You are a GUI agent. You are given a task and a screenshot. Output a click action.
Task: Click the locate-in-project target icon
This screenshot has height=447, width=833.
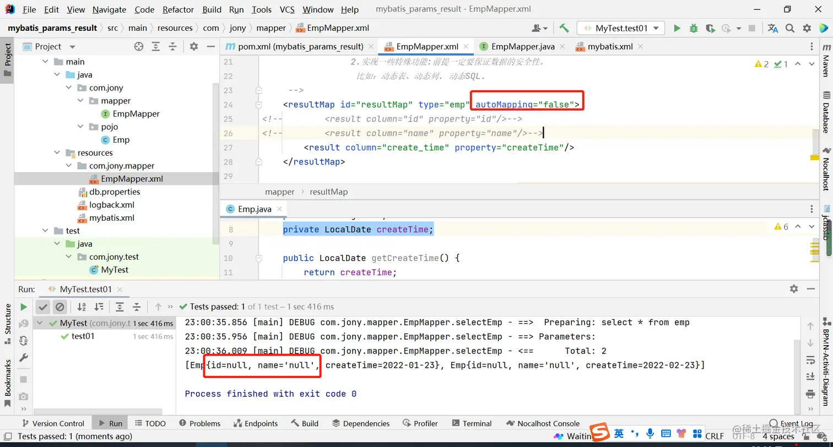pyautogui.click(x=139, y=47)
